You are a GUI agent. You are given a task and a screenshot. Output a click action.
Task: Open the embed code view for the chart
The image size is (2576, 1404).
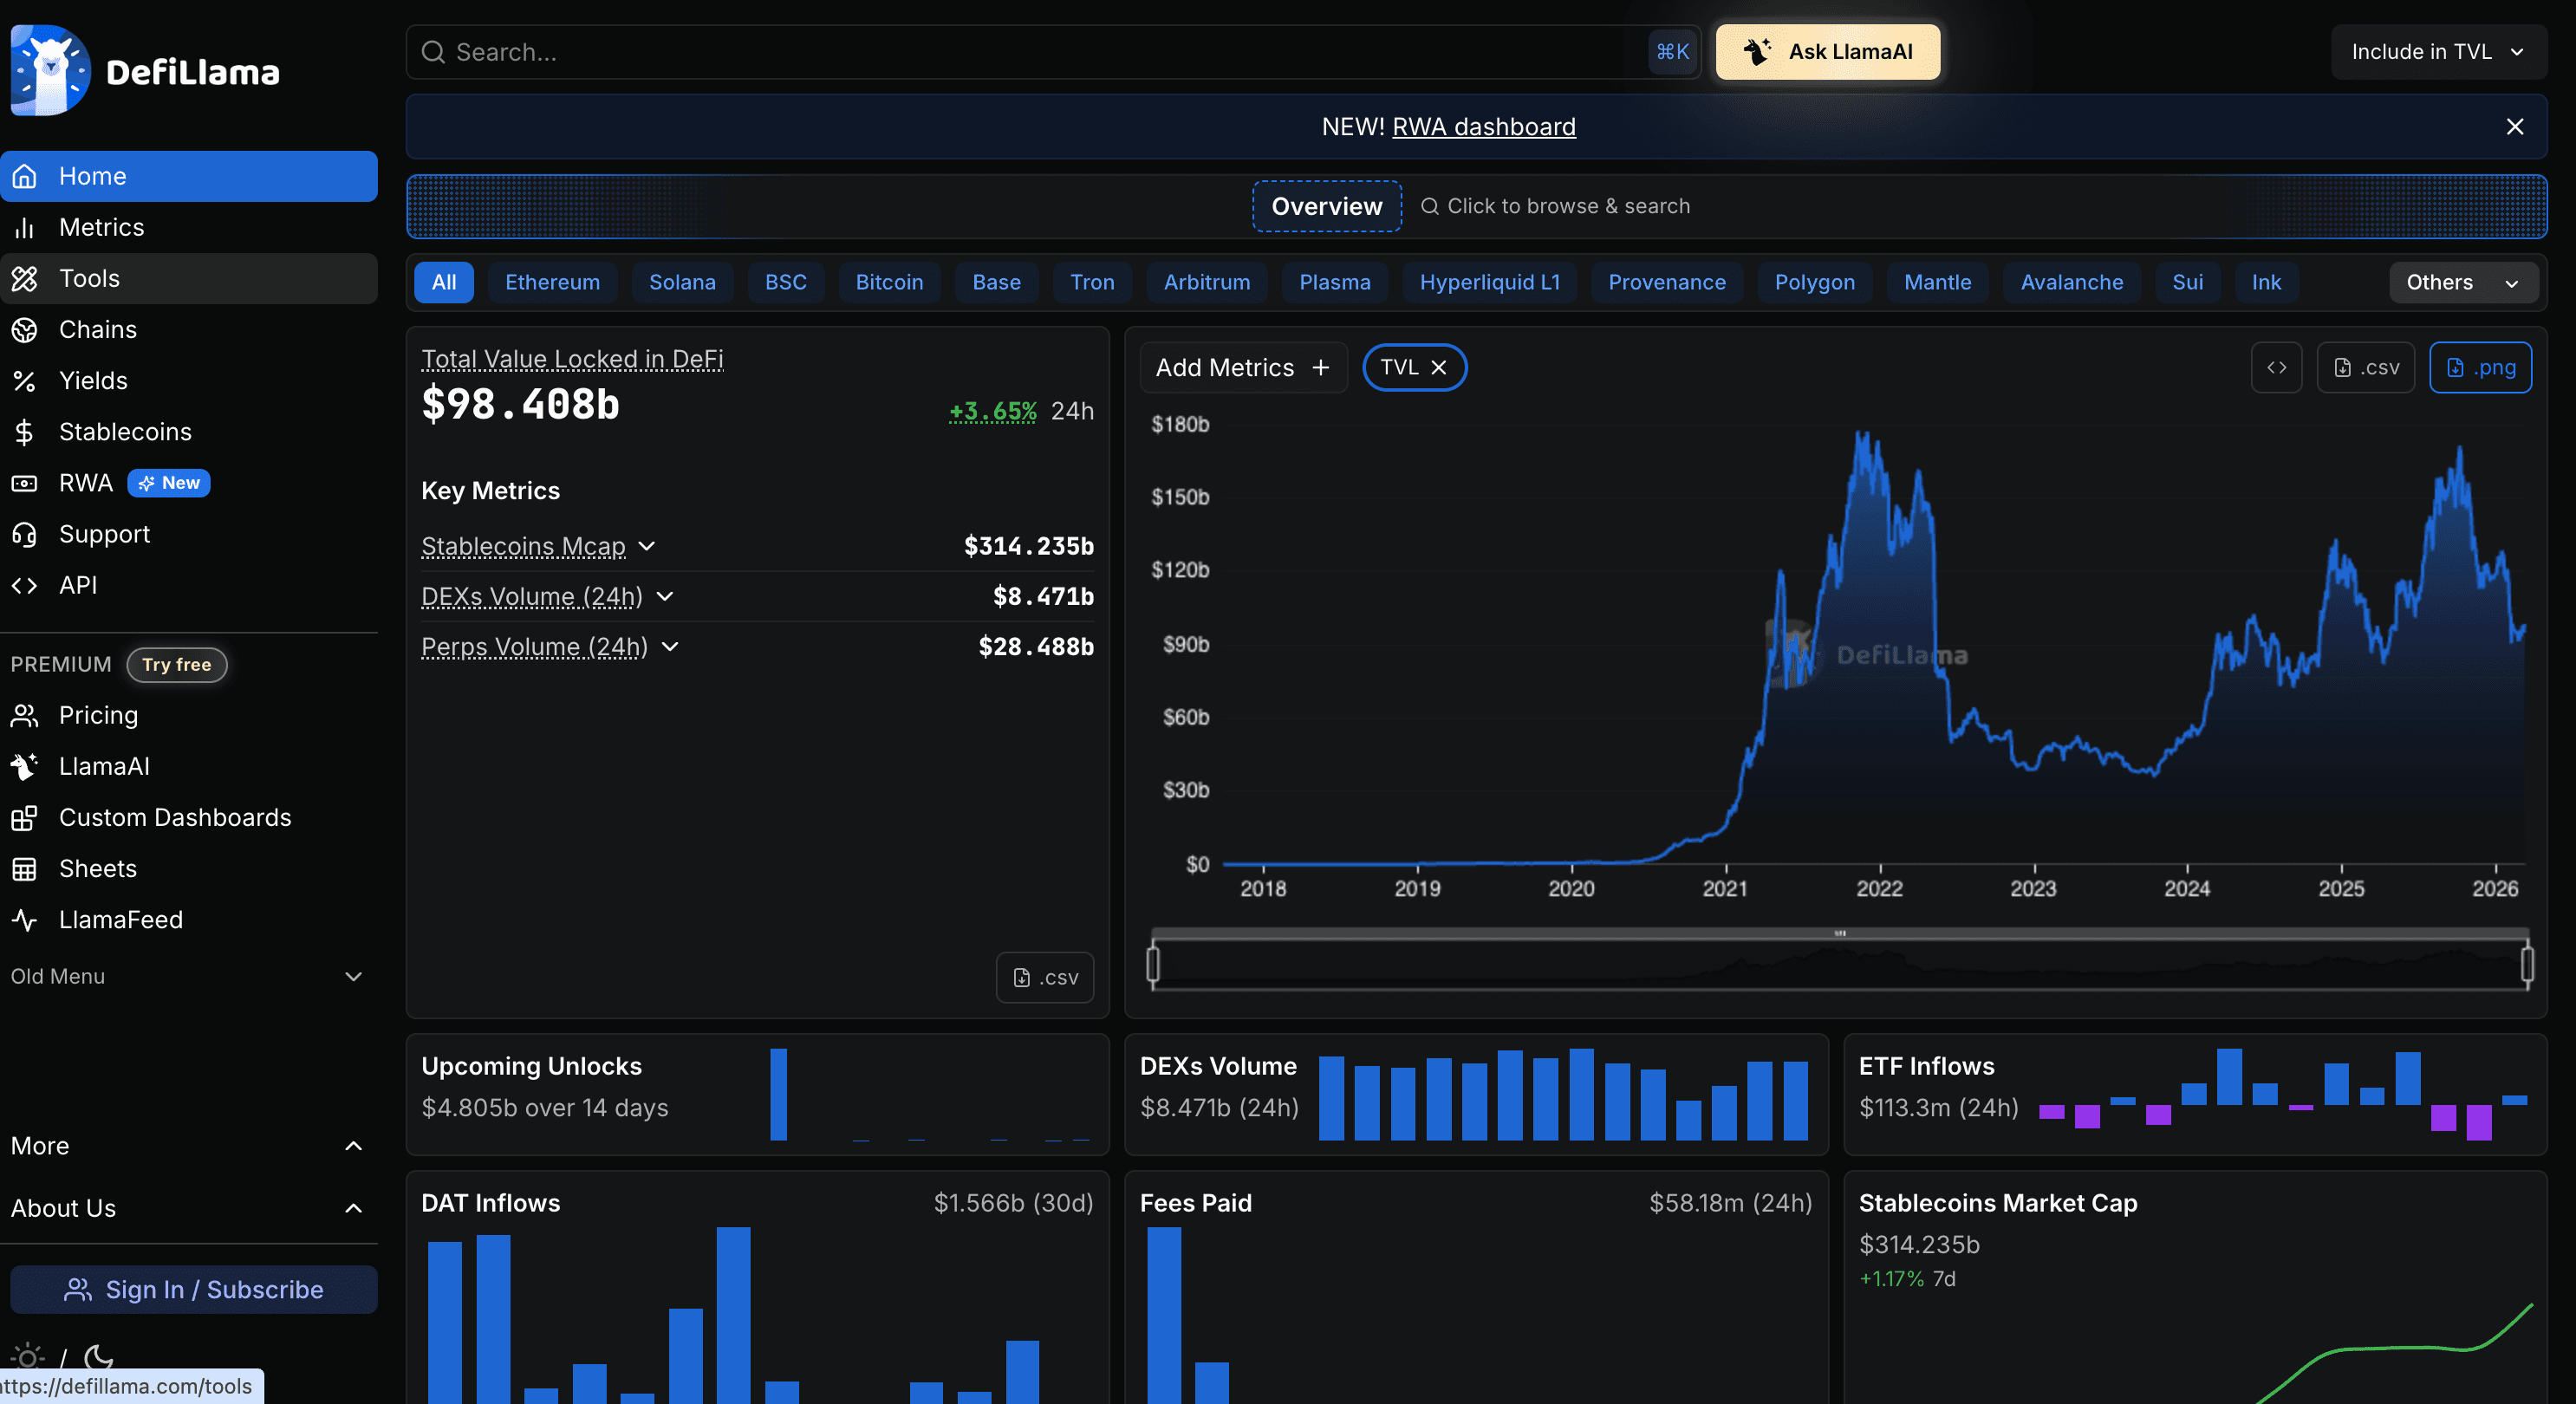coord(2276,367)
